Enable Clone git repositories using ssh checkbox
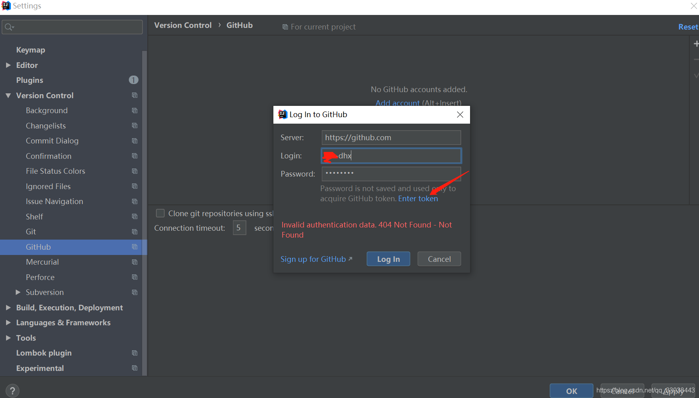This screenshot has height=398, width=699. [x=160, y=213]
